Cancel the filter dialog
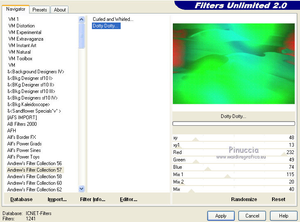The image size is (300, 222). coord(252,216)
